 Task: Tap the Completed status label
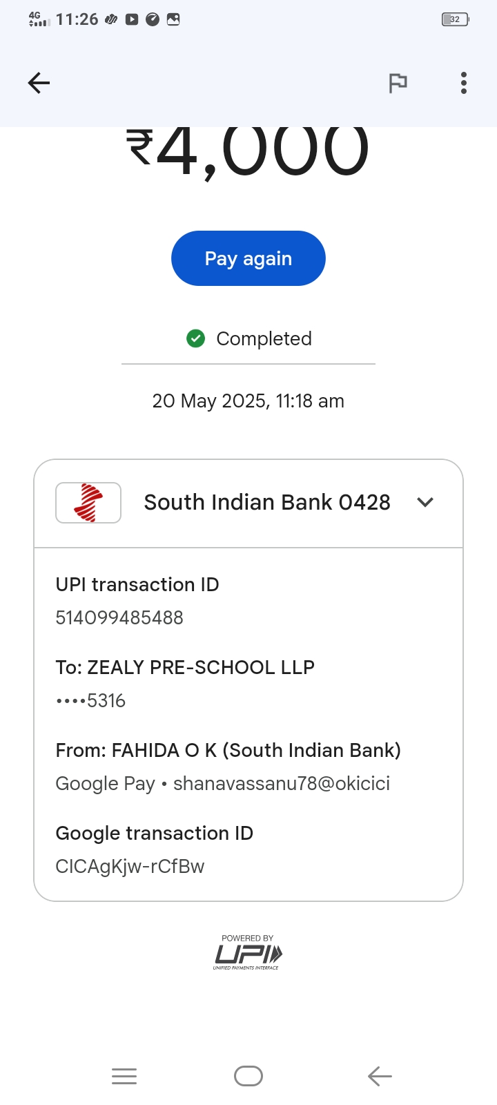[x=264, y=338]
